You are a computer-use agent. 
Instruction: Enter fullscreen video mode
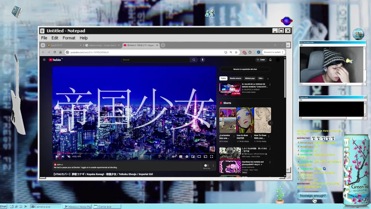tap(212, 156)
